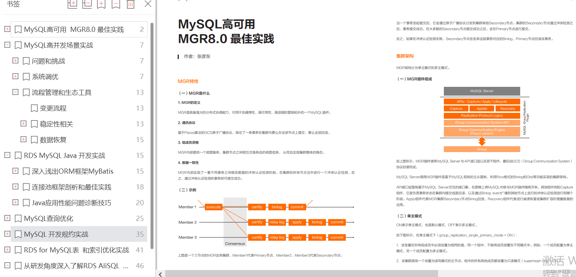Grab the bookmarks panel vertical scrollbar
576x277 pixels.
coord(152,136)
